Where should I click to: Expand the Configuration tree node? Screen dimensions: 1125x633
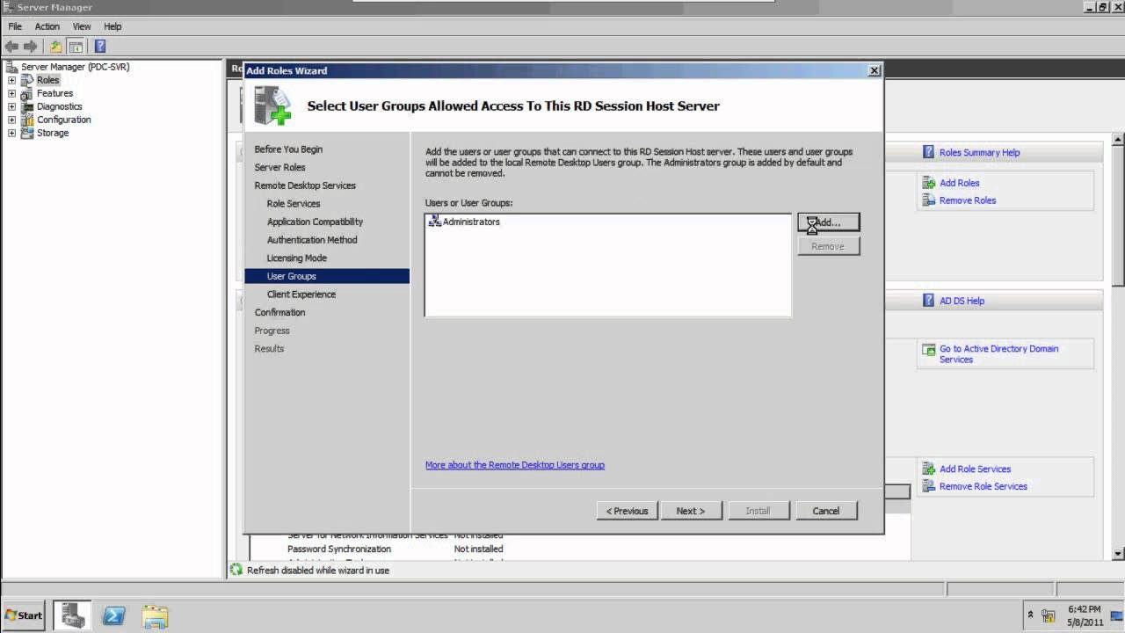(11, 120)
